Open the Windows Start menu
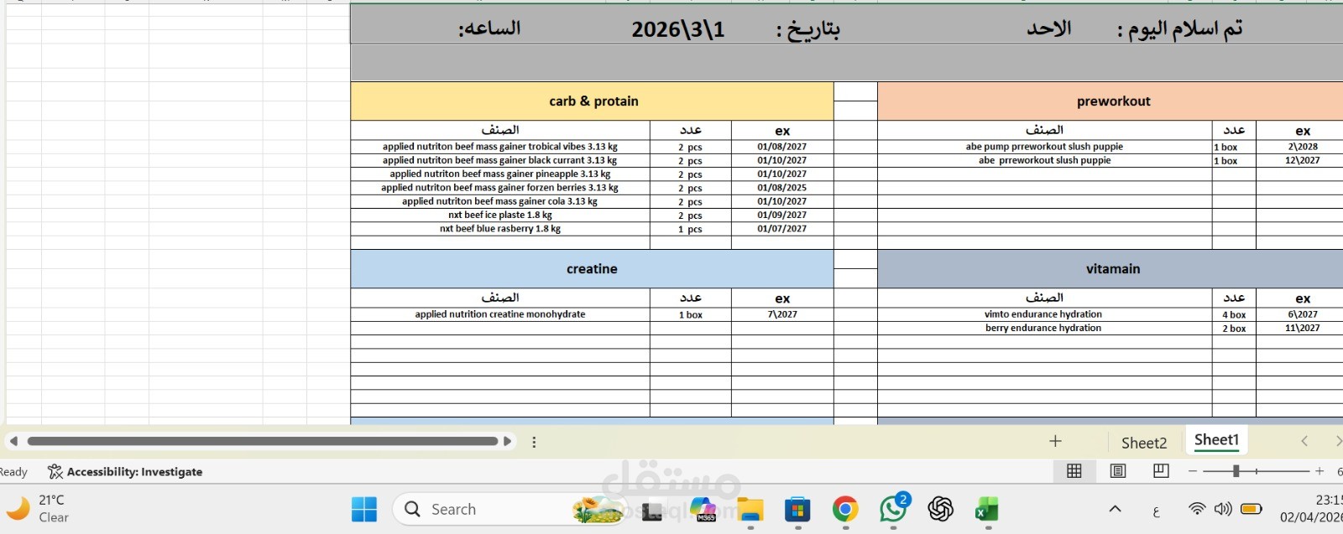 [x=364, y=509]
